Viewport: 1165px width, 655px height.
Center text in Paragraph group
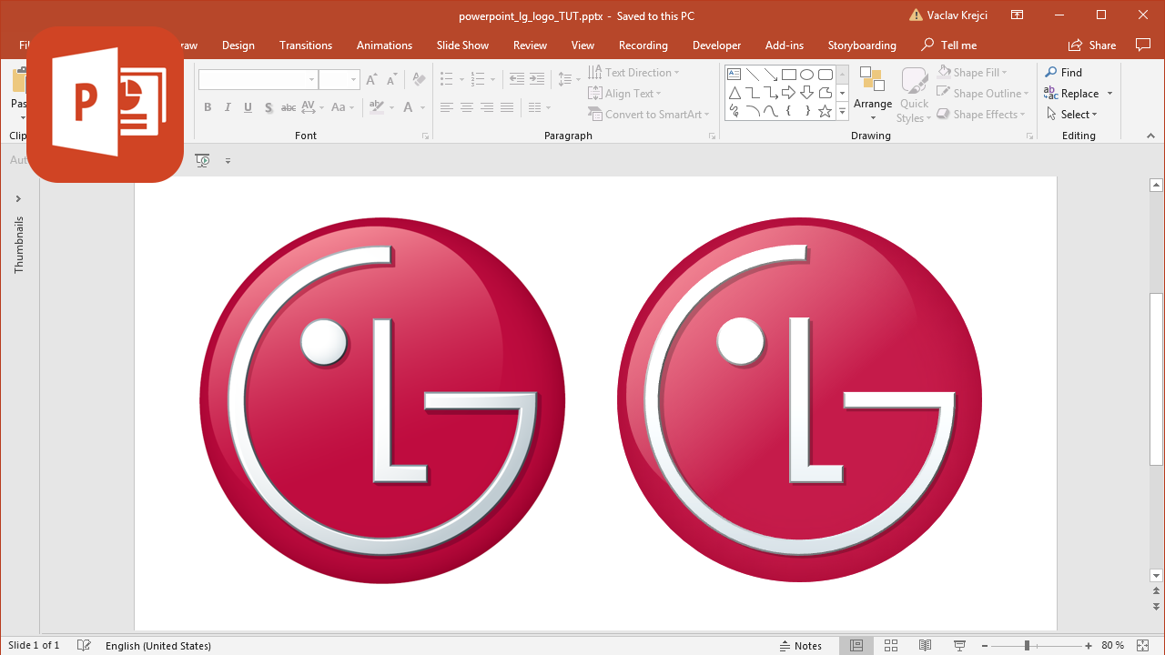point(466,107)
